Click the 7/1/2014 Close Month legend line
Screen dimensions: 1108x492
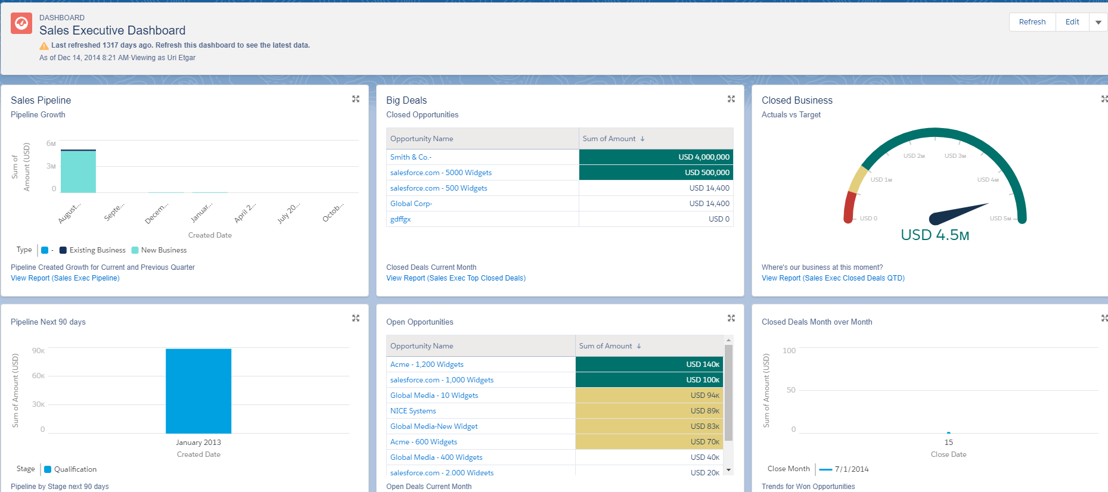(825, 469)
